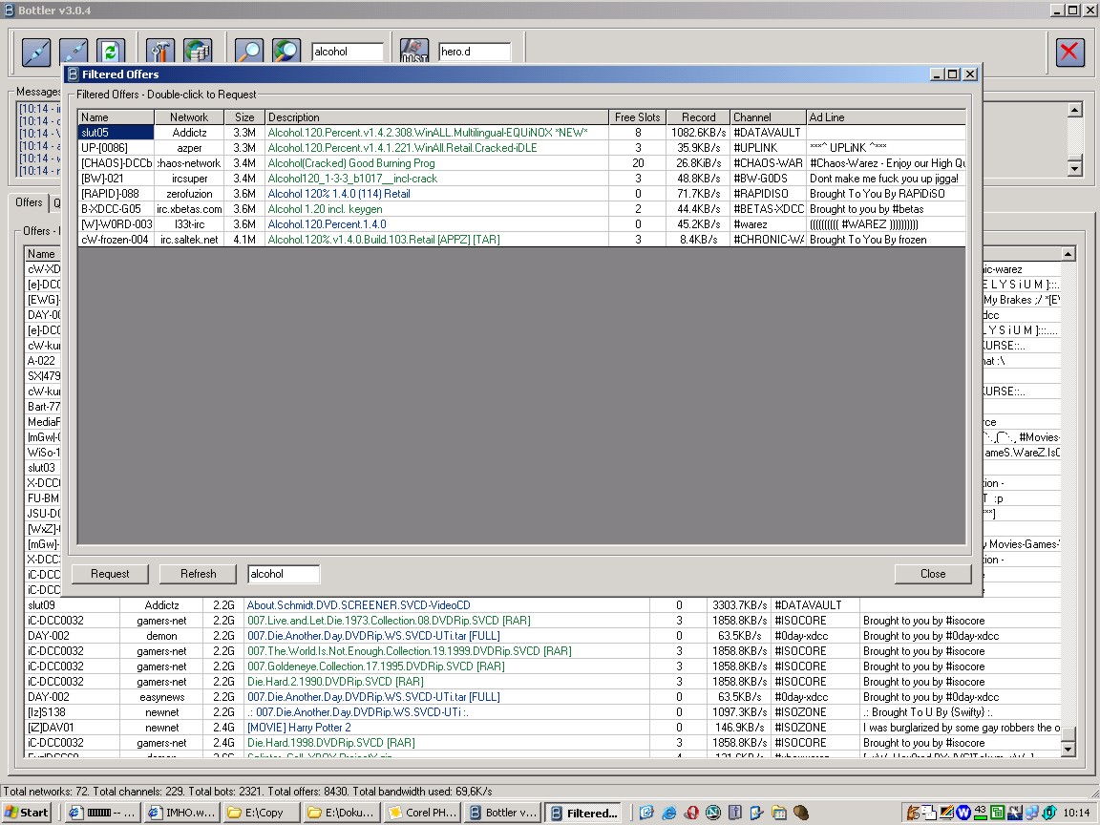The height and width of the screenshot is (825, 1100).
Task: Open the hammer and wrench settings icon
Action: [160, 52]
